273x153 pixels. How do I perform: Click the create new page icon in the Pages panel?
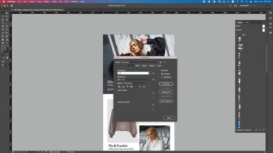260,130
